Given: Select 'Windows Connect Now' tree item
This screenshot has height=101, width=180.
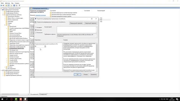Looking at the screenshot, I should pyautogui.click(x=15, y=33).
